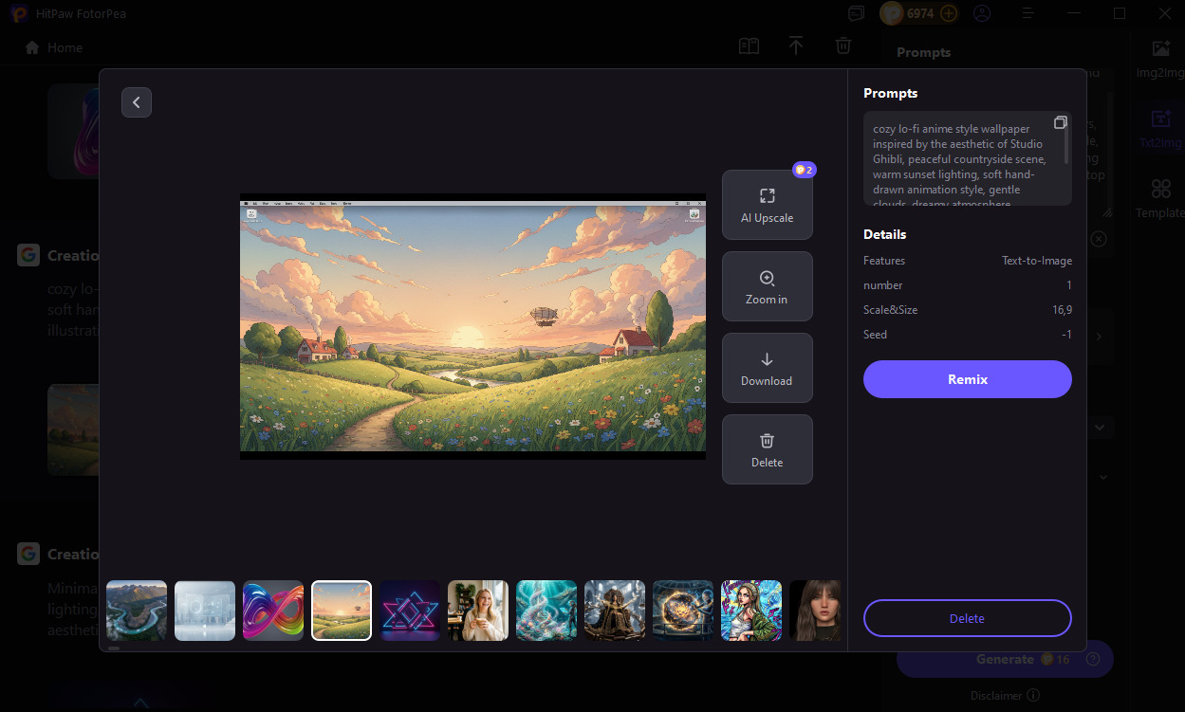The image size is (1185, 712).
Task: Open the right-pointing chevron near the panel edge
Action: [1099, 336]
